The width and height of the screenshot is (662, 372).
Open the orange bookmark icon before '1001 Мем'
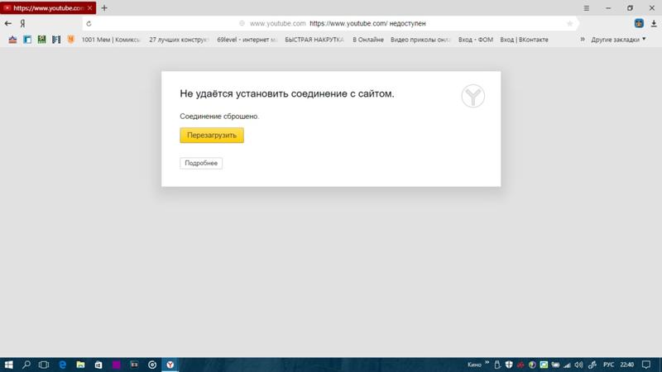[71, 40]
